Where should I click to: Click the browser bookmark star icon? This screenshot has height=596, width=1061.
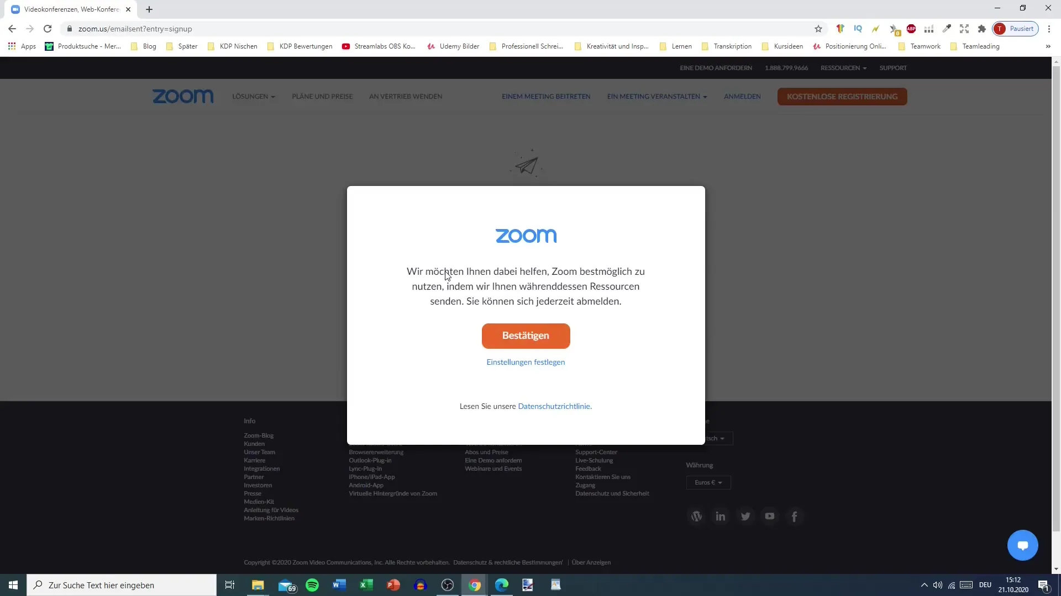coord(818,29)
